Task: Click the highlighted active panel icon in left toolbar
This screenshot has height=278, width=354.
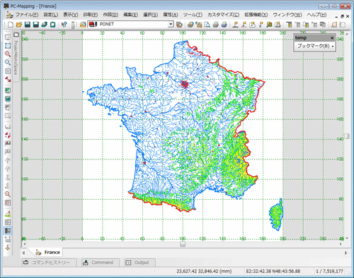Action: click(8, 231)
